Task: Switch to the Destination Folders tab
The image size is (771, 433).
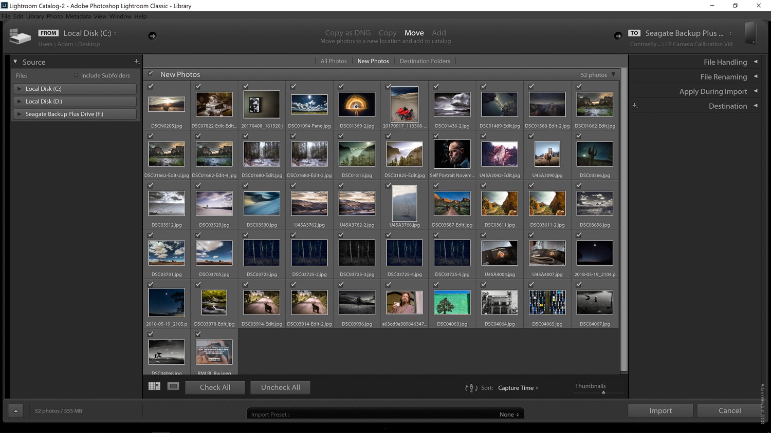Action: tap(425, 61)
